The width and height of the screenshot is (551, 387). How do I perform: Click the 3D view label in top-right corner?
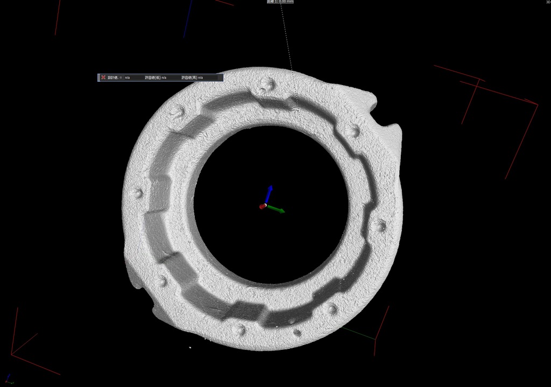coord(548,2)
